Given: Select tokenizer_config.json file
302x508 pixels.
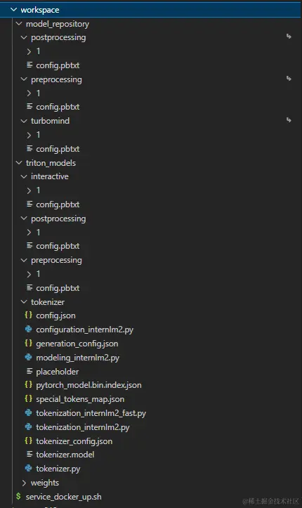Looking at the screenshot, I should (74, 441).
